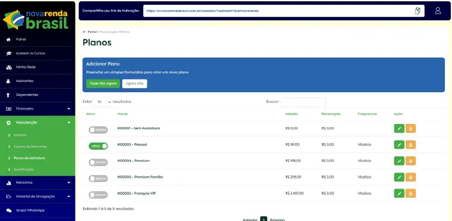Open the user profile icon in the header

438,11
